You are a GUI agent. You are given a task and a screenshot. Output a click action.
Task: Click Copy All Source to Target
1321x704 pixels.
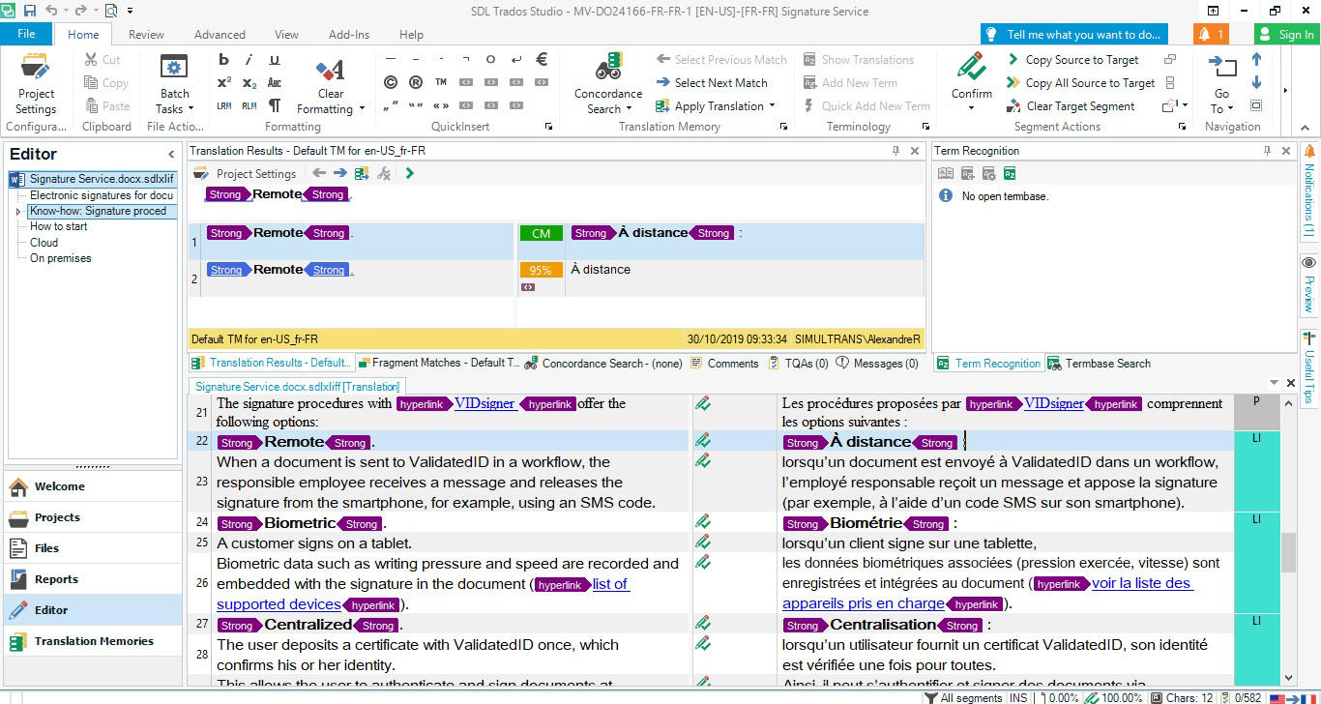1080,83
